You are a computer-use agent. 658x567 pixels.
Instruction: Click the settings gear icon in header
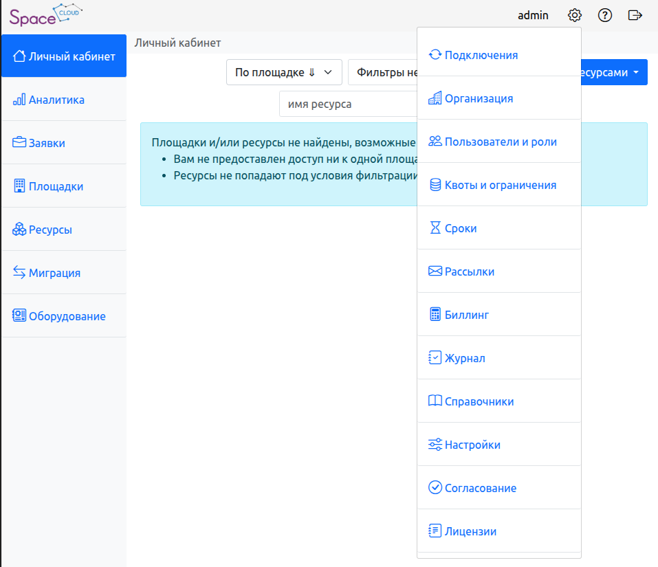[575, 15]
